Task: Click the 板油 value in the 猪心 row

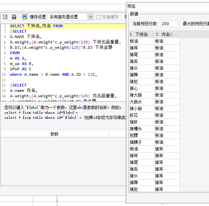Action: coord(167,88)
